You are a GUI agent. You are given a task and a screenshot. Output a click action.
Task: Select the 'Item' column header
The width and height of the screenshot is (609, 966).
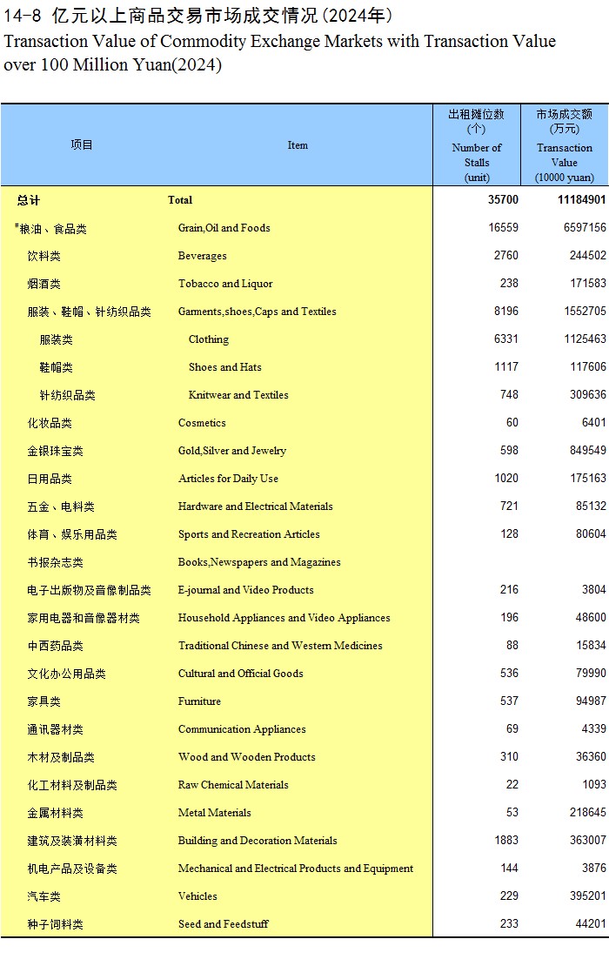[298, 145]
